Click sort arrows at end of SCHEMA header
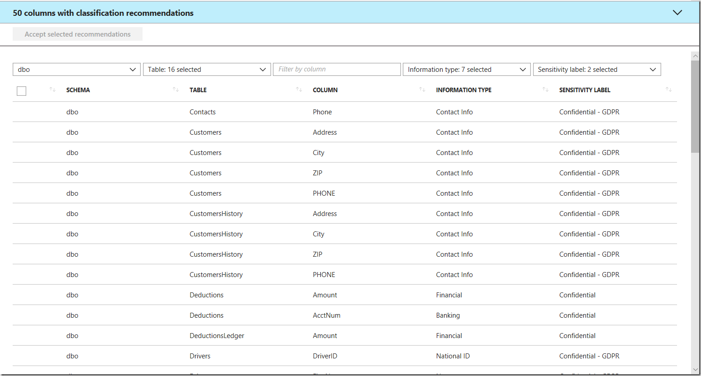The width and height of the screenshot is (701, 376). click(176, 89)
